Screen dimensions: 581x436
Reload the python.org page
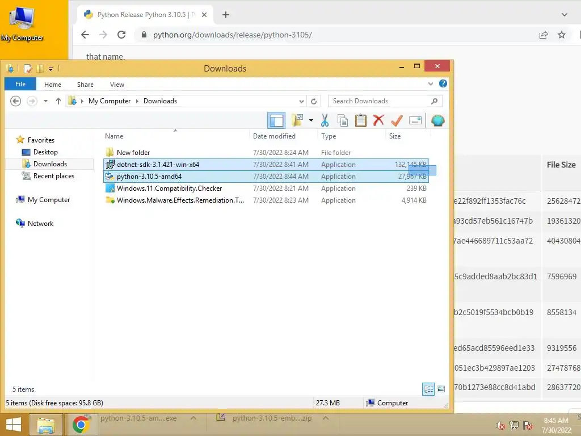coord(121,35)
